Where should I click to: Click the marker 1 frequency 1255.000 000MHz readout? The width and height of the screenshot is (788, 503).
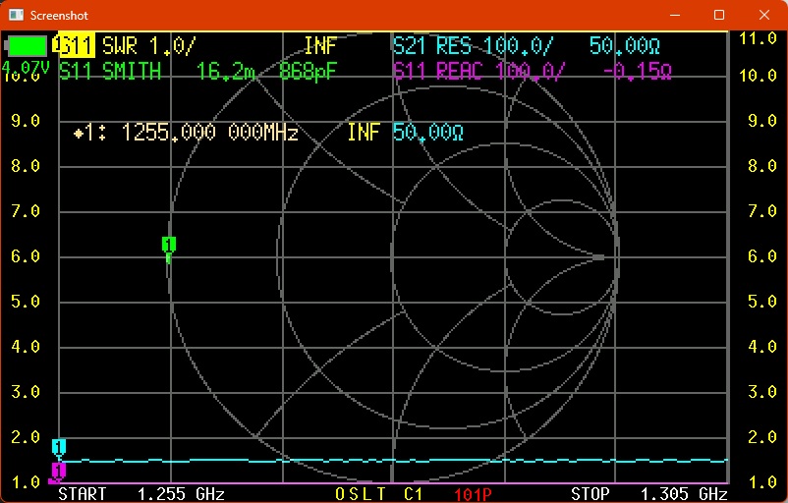coord(208,134)
